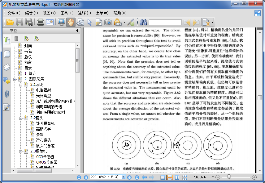Open the 帮助(H) menu

pos(120,13)
